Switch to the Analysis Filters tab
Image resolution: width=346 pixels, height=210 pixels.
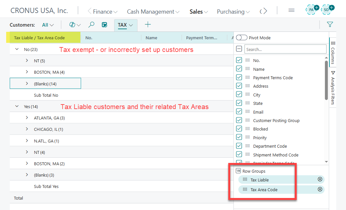tap(333, 88)
